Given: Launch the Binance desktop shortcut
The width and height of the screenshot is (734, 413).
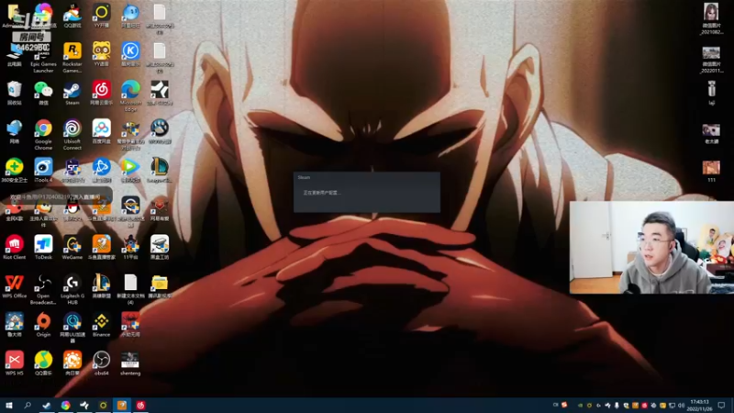Looking at the screenshot, I should pyautogui.click(x=101, y=325).
